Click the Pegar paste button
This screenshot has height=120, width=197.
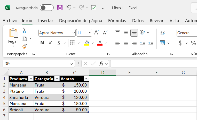13,38
